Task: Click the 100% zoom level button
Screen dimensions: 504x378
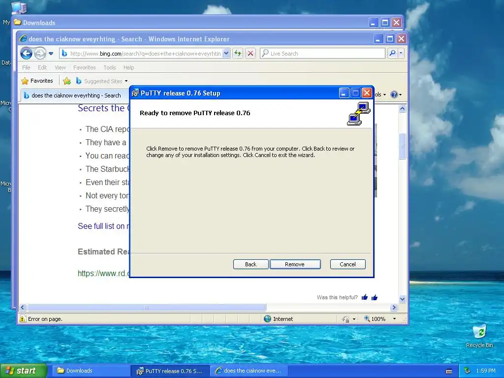Action: coord(375,319)
